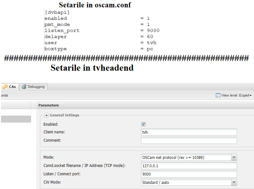Click the 'Enabled:' label
Screen dimensions: 254x189
coord(51,124)
